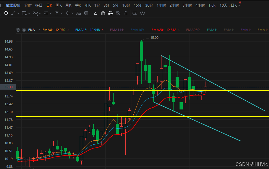This screenshot has width=269, height=169.
Task: Switch to 1分 interval
Action: click(x=97, y=5)
